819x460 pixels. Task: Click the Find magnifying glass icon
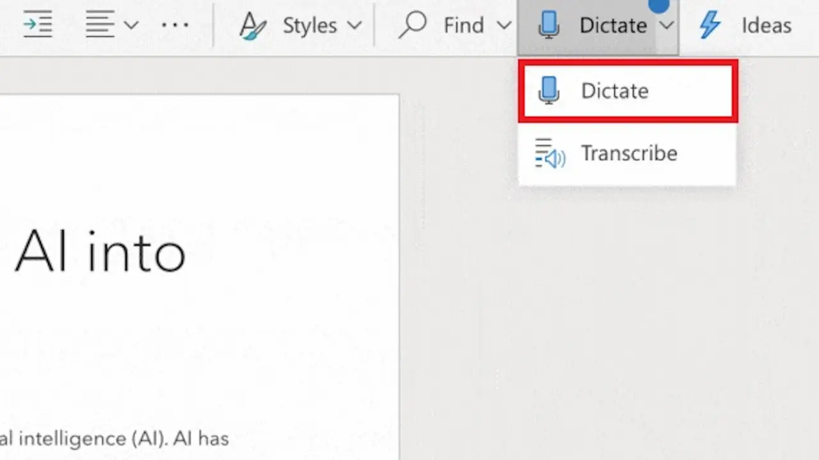click(x=412, y=25)
